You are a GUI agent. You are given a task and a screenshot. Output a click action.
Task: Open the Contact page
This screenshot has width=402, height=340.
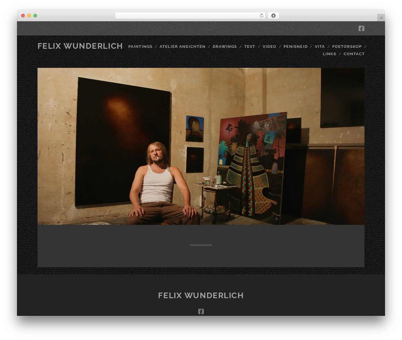pos(354,54)
